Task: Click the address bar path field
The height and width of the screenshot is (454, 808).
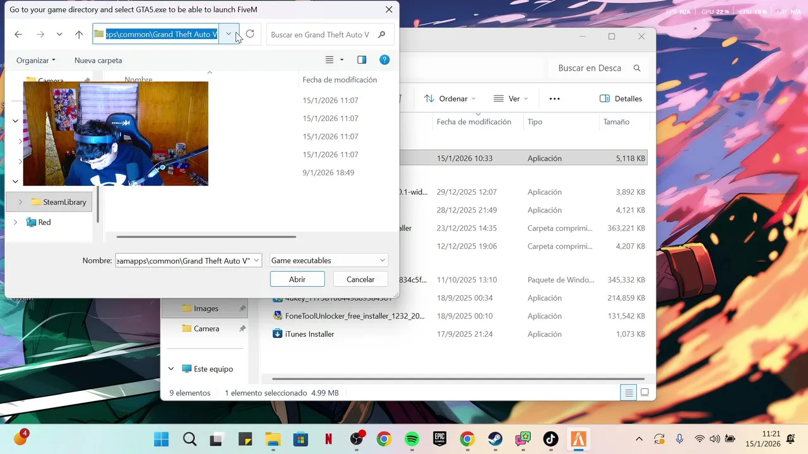Action: coord(156,34)
